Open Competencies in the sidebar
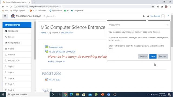Viewport: 173px width, 97px height. pyautogui.click(x=17, y=43)
